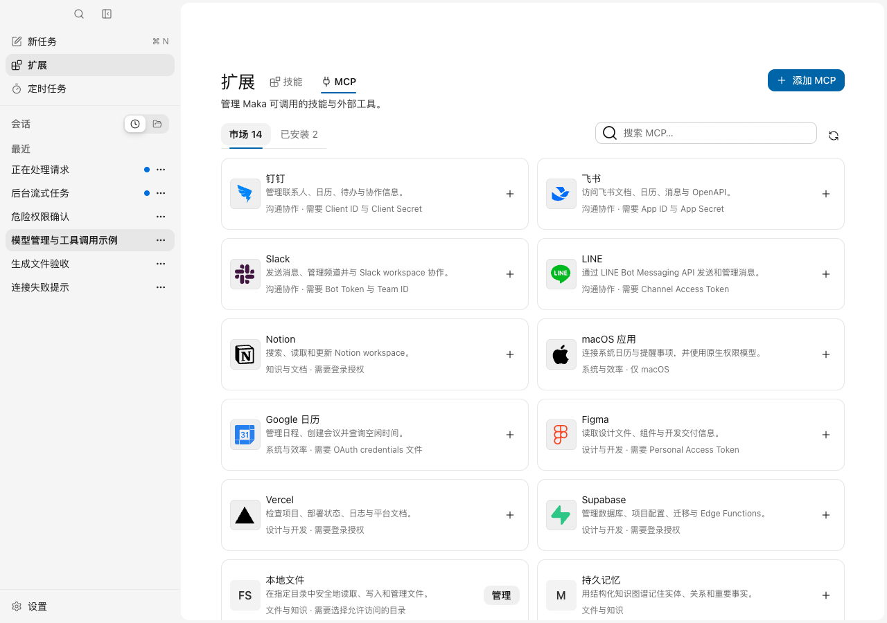Add the 持久记忆 MCP with plus
887x623 pixels.
826,595
